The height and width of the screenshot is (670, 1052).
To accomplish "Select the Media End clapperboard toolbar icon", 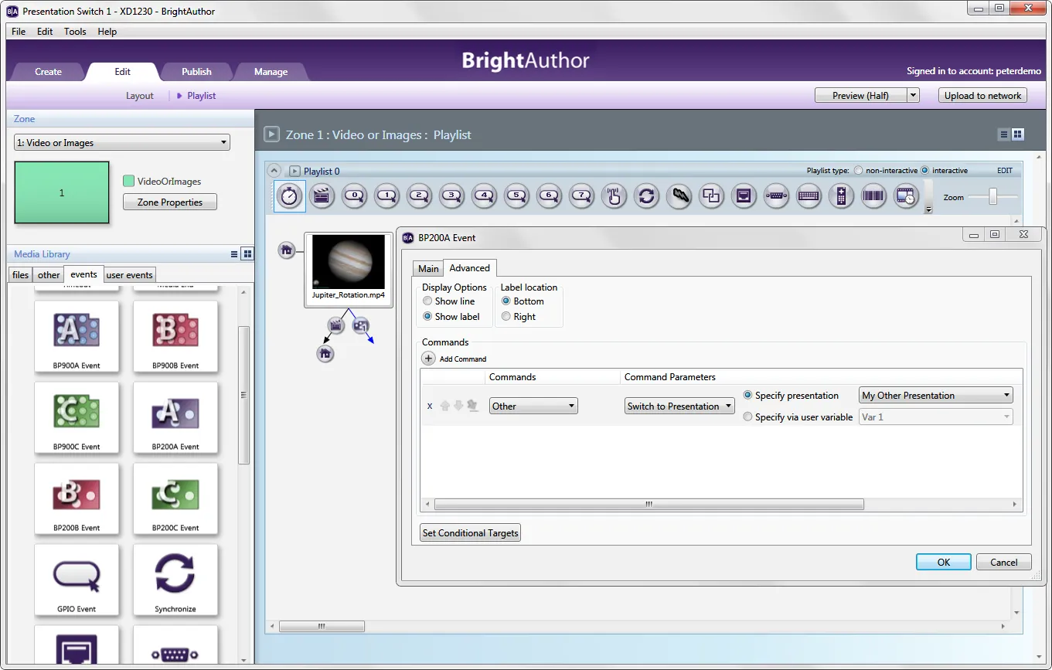I will pos(322,196).
